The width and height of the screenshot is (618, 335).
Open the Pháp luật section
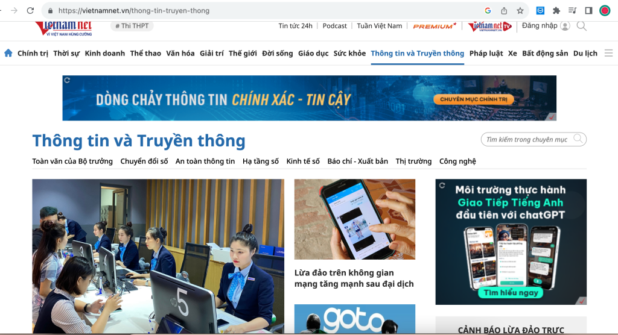(x=486, y=53)
